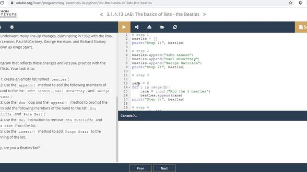Click the '# step 1' comment line
Image resolution: width=307 pixels, height=172 pixels.
tap(141, 35)
